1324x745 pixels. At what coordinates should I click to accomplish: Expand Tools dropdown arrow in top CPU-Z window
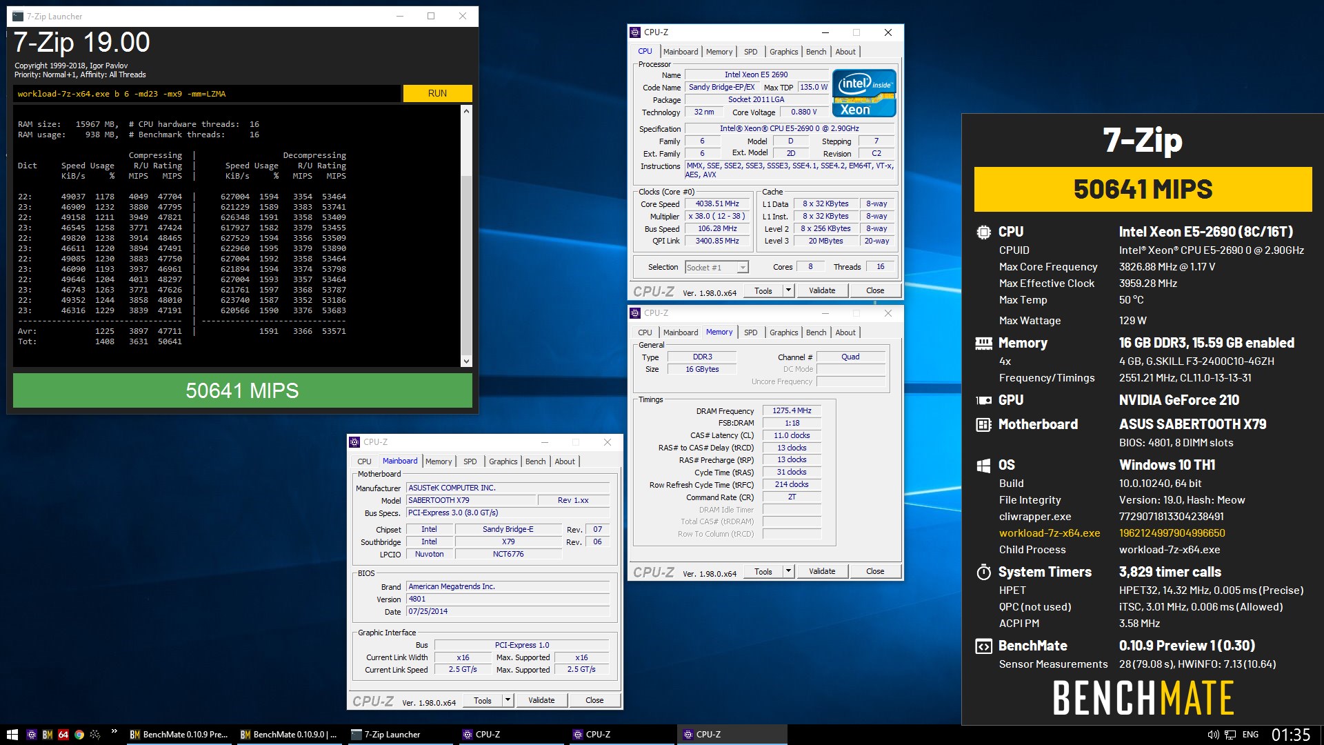(x=788, y=290)
